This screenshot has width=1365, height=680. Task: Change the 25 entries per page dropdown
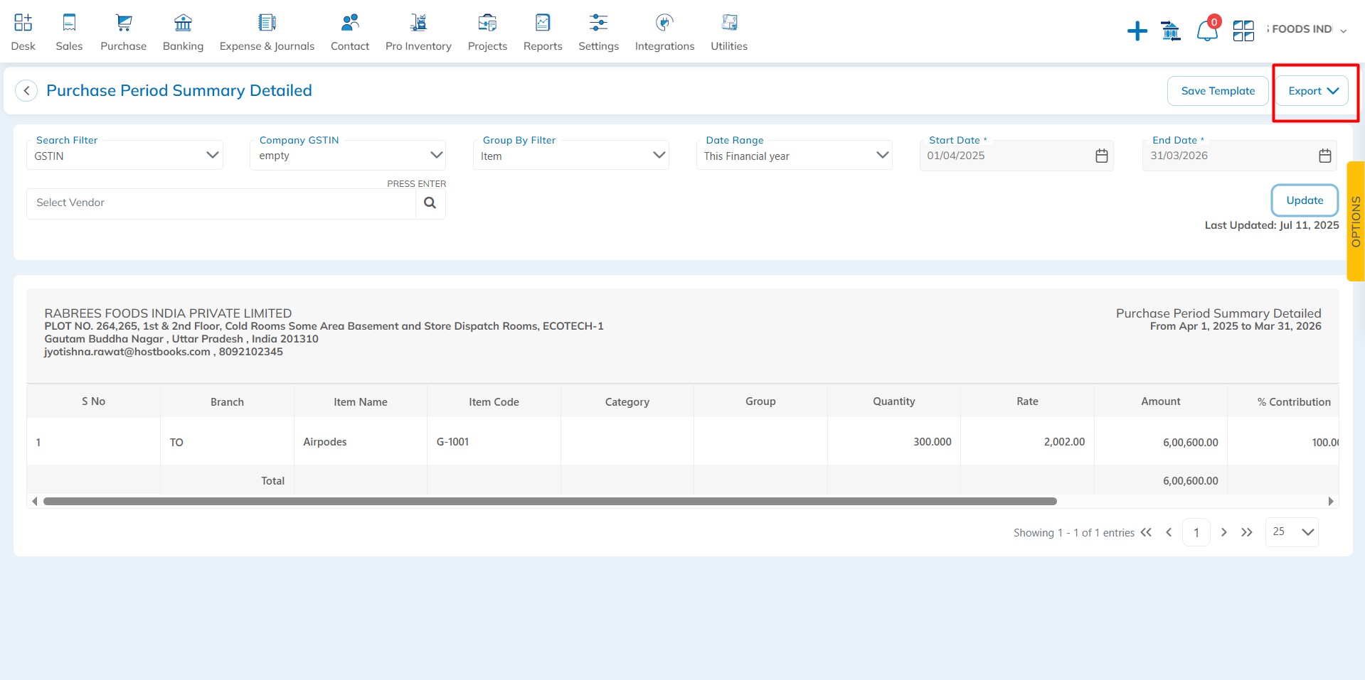coord(1292,532)
